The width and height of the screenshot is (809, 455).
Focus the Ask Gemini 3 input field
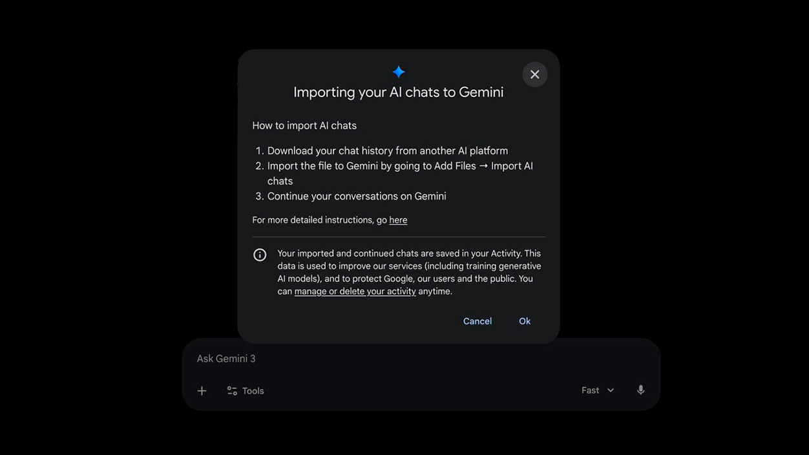[388, 359]
